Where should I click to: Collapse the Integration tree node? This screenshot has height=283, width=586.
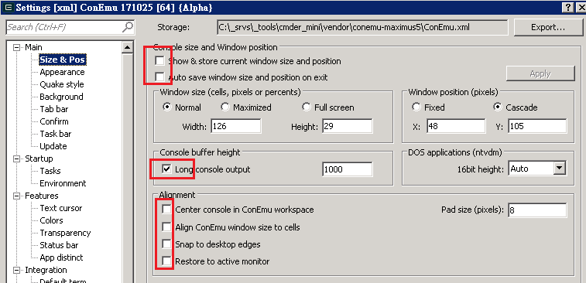coord(16,270)
